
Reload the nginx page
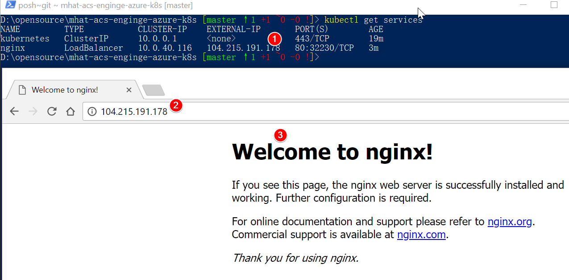[52, 111]
